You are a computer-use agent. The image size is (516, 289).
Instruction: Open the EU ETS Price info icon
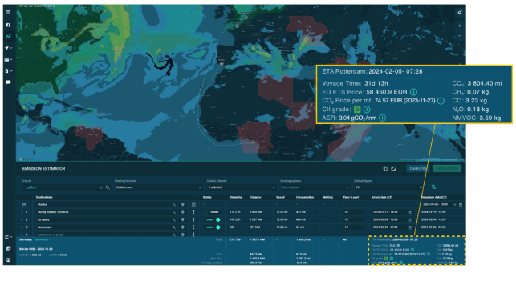[413, 92]
